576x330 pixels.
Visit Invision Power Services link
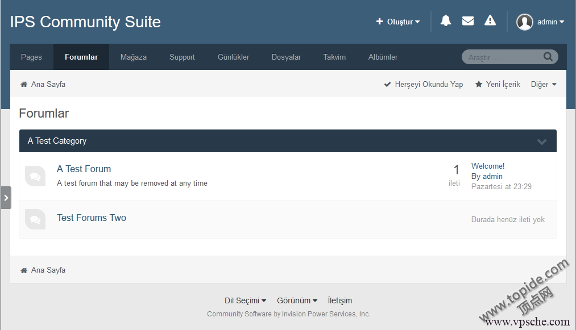[325, 314]
